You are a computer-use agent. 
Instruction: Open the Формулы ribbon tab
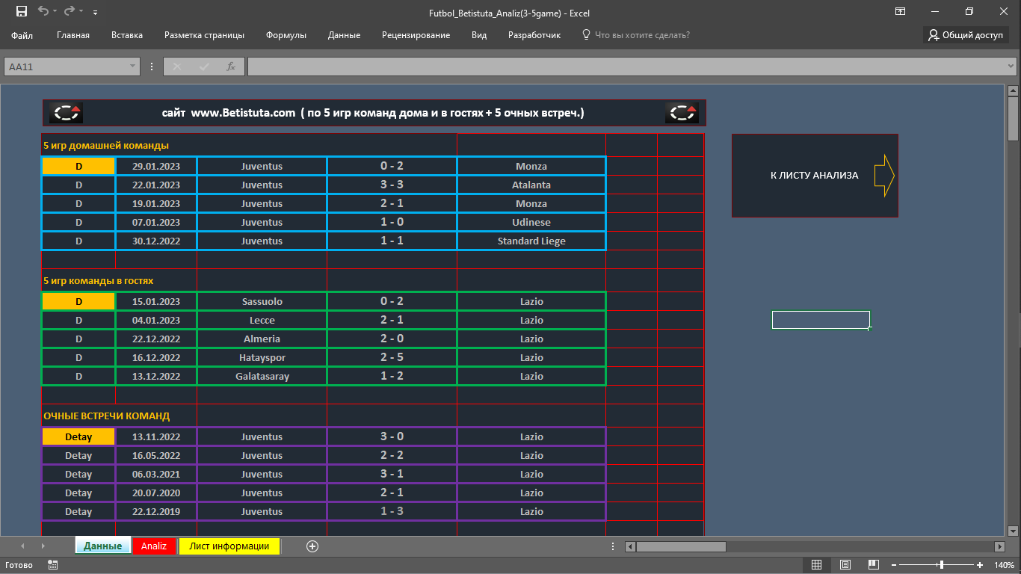[x=286, y=35]
